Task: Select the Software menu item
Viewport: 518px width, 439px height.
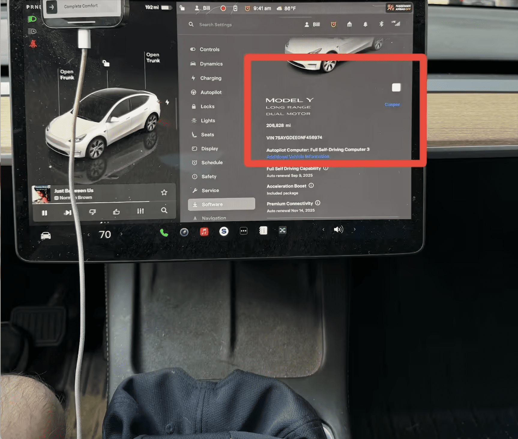Action: pos(221,204)
